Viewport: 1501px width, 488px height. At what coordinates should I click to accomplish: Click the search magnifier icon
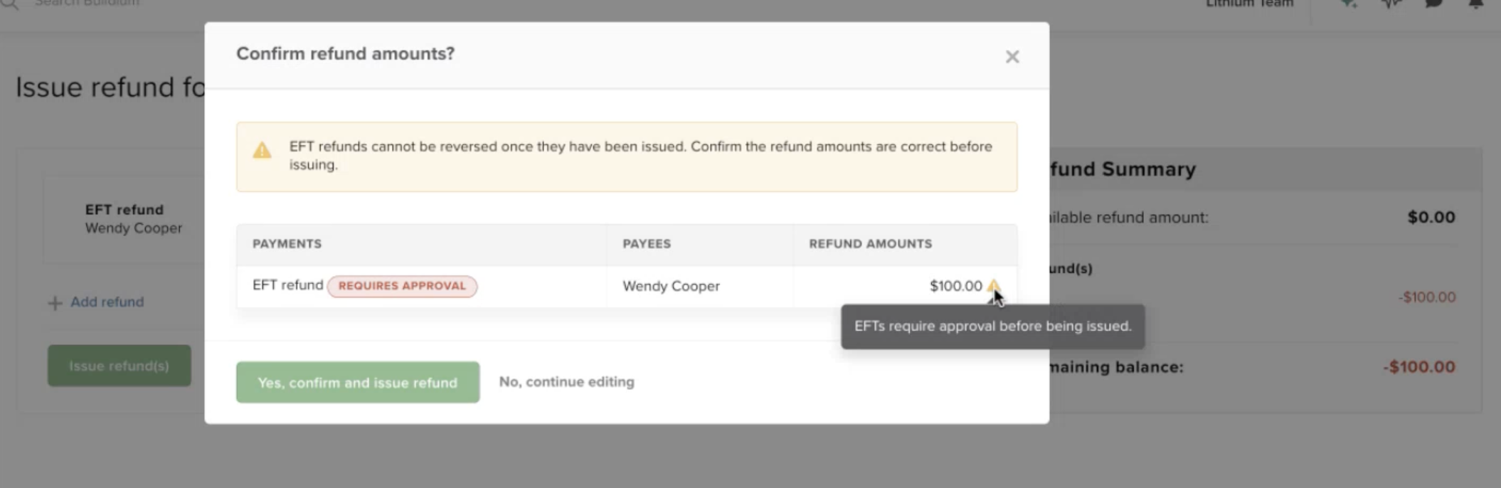click(10, 4)
